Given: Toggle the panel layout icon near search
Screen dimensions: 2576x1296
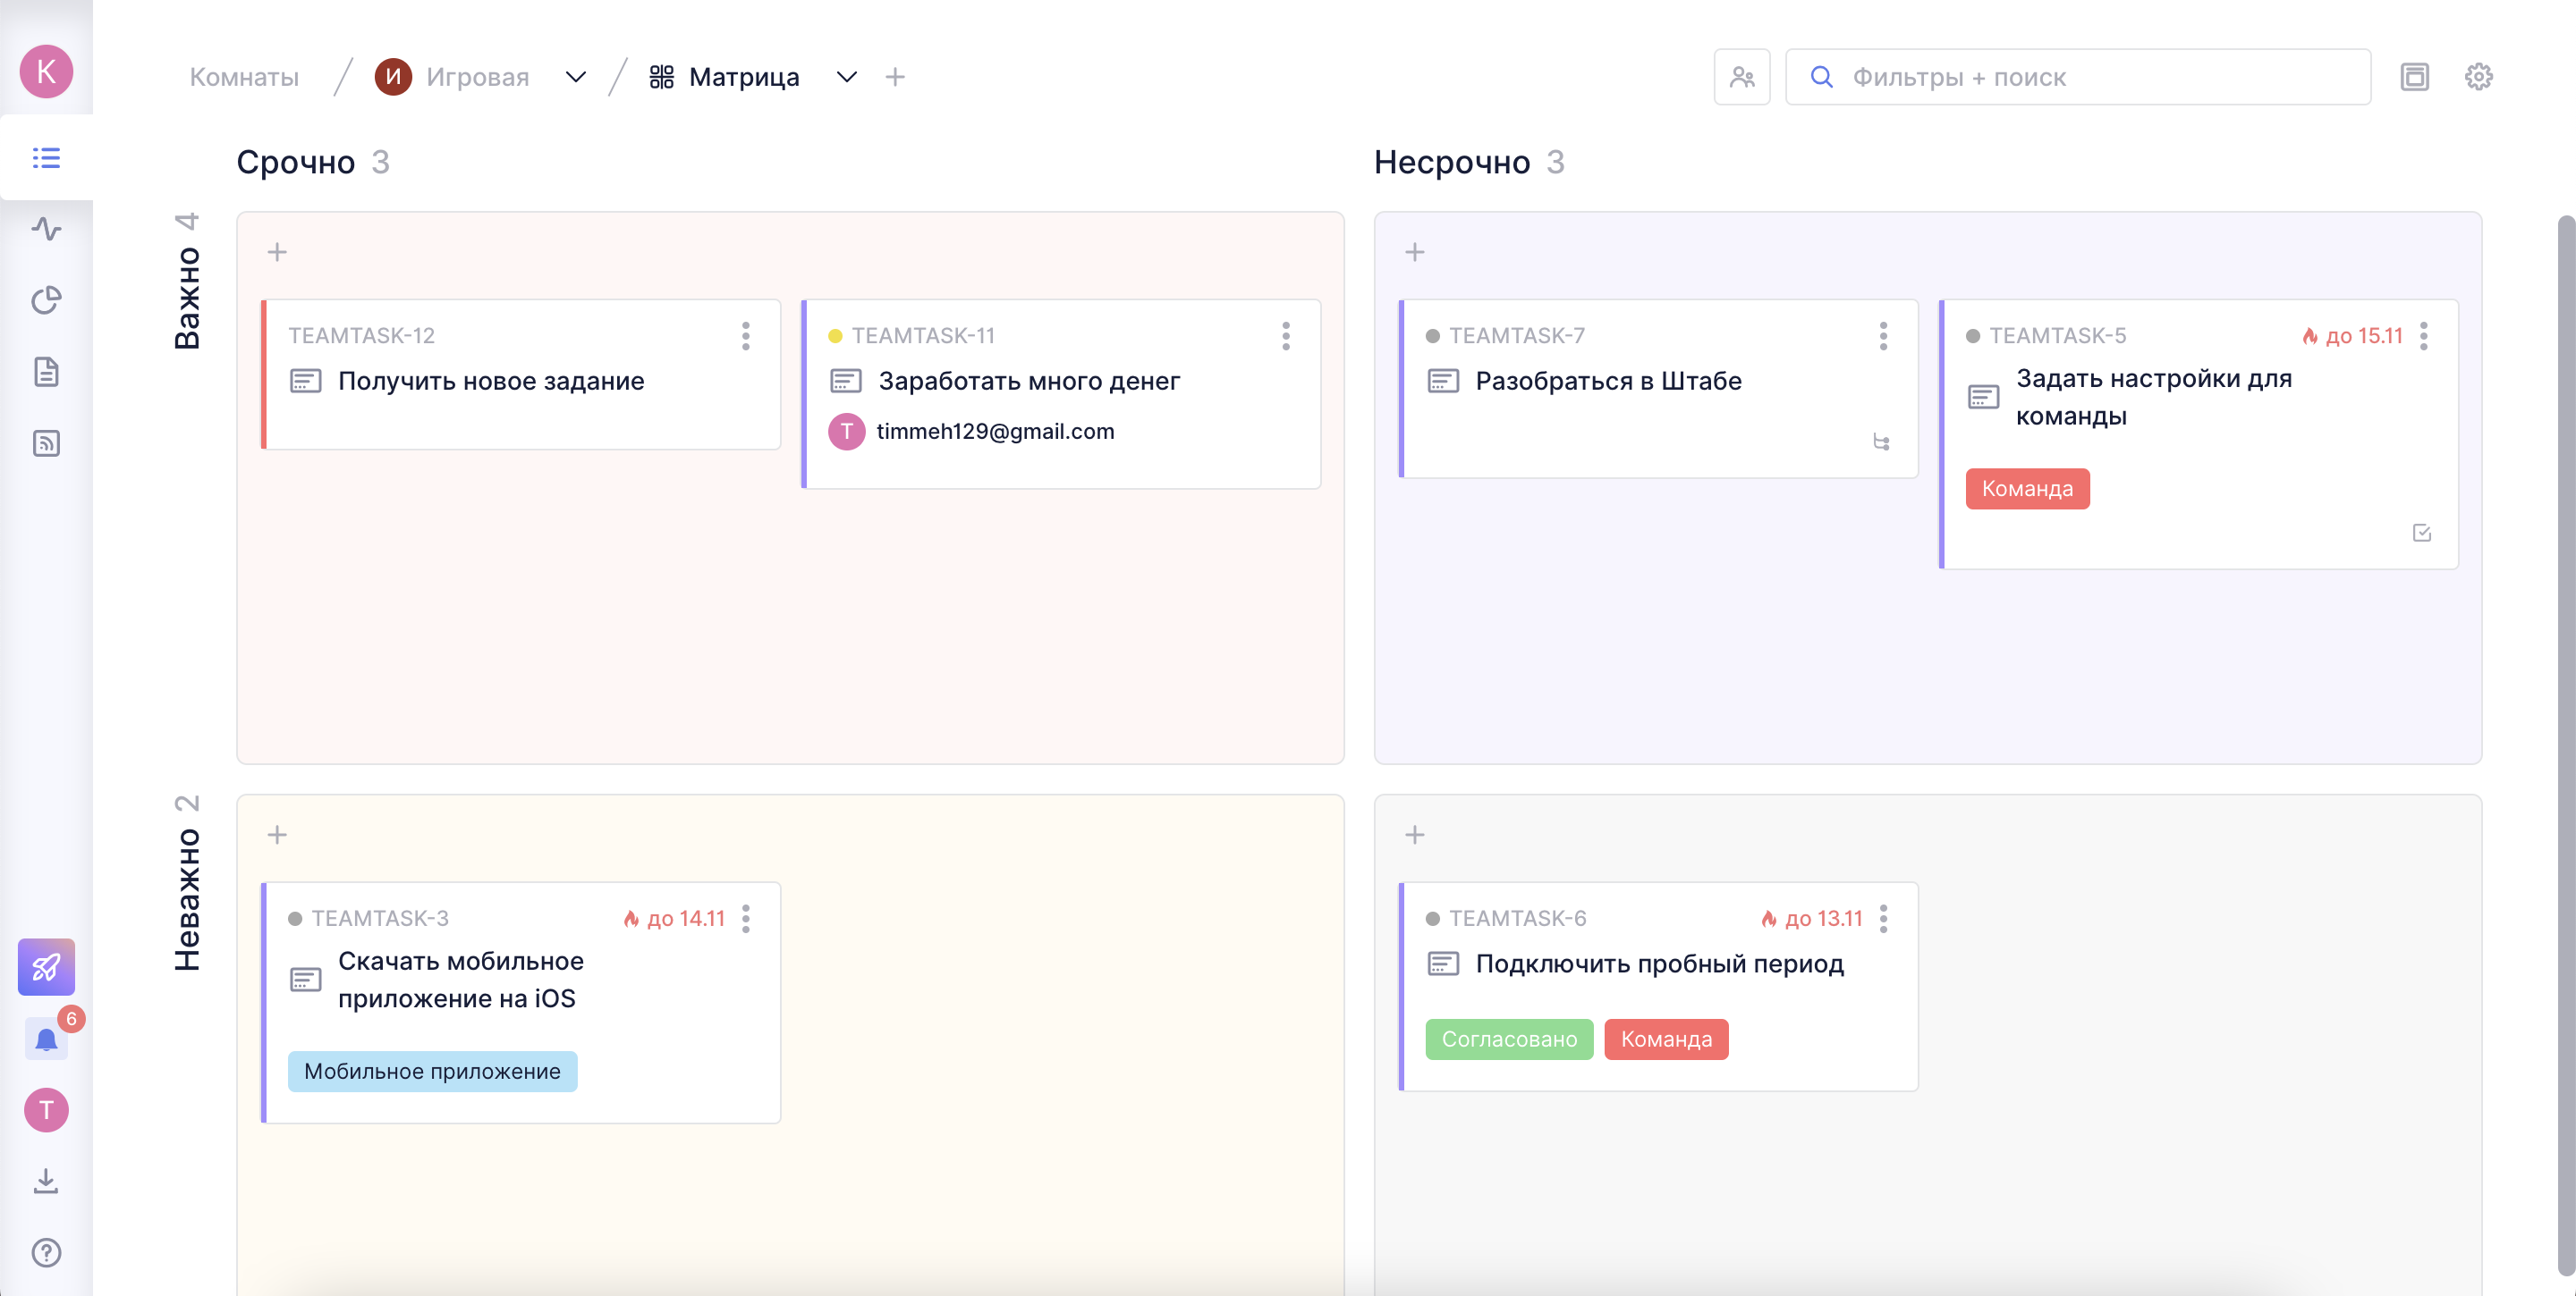Looking at the screenshot, I should pos(2414,77).
